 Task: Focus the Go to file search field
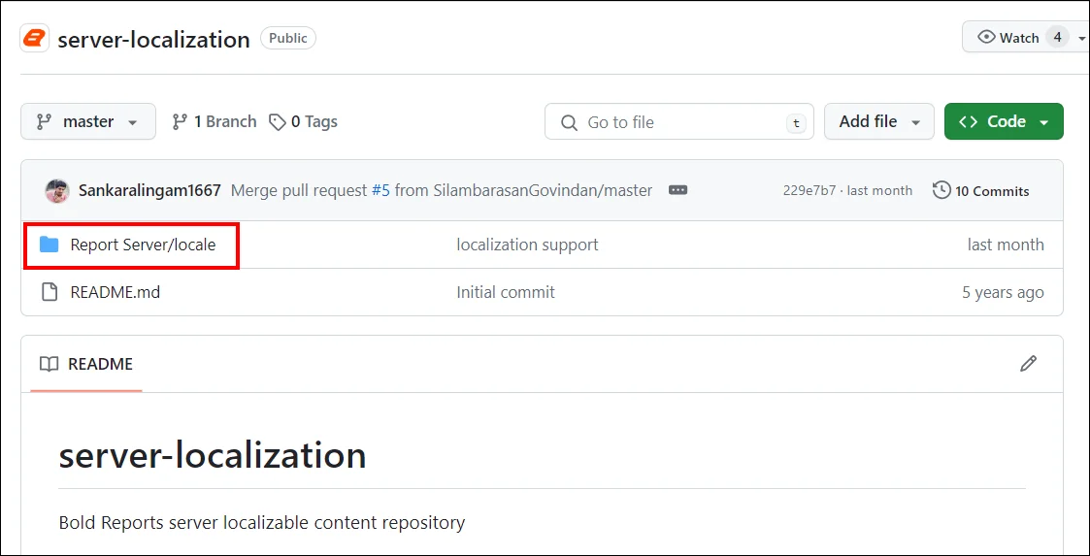pyautogui.click(x=679, y=122)
